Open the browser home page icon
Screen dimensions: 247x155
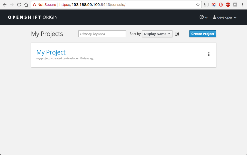tap(26, 5)
